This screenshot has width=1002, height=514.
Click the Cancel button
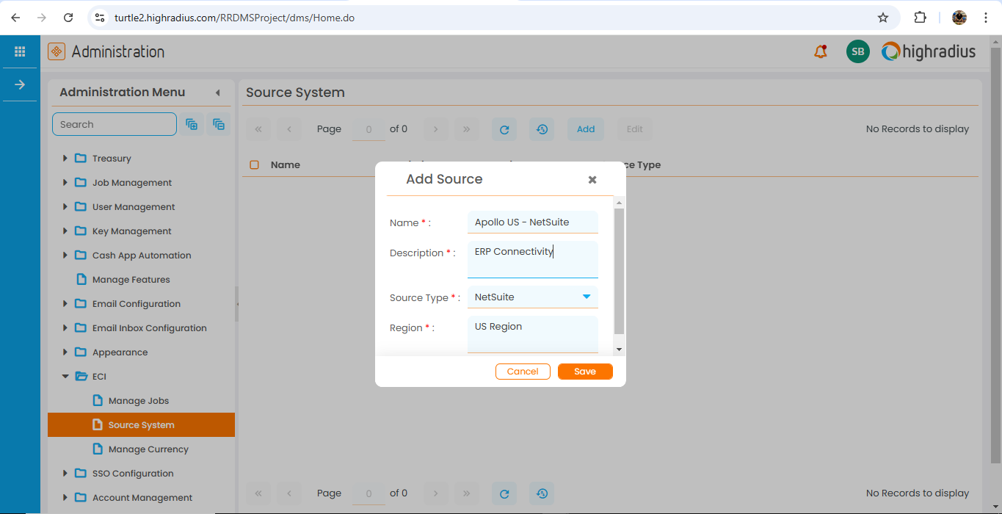pyautogui.click(x=523, y=372)
